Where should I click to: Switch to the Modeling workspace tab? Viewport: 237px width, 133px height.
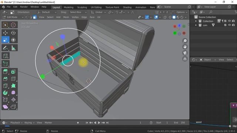pyautogui.click(x=69, y=7)
